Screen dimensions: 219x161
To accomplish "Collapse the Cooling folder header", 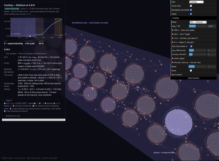I will coord(193,18).
